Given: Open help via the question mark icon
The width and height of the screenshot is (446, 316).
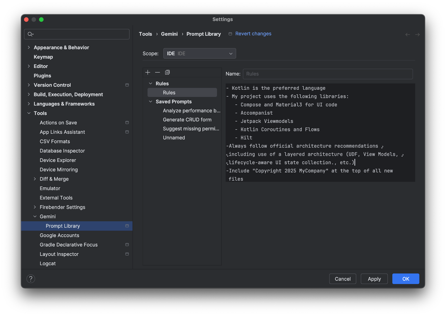Looking at the screenshot, I should pos(31,279).
